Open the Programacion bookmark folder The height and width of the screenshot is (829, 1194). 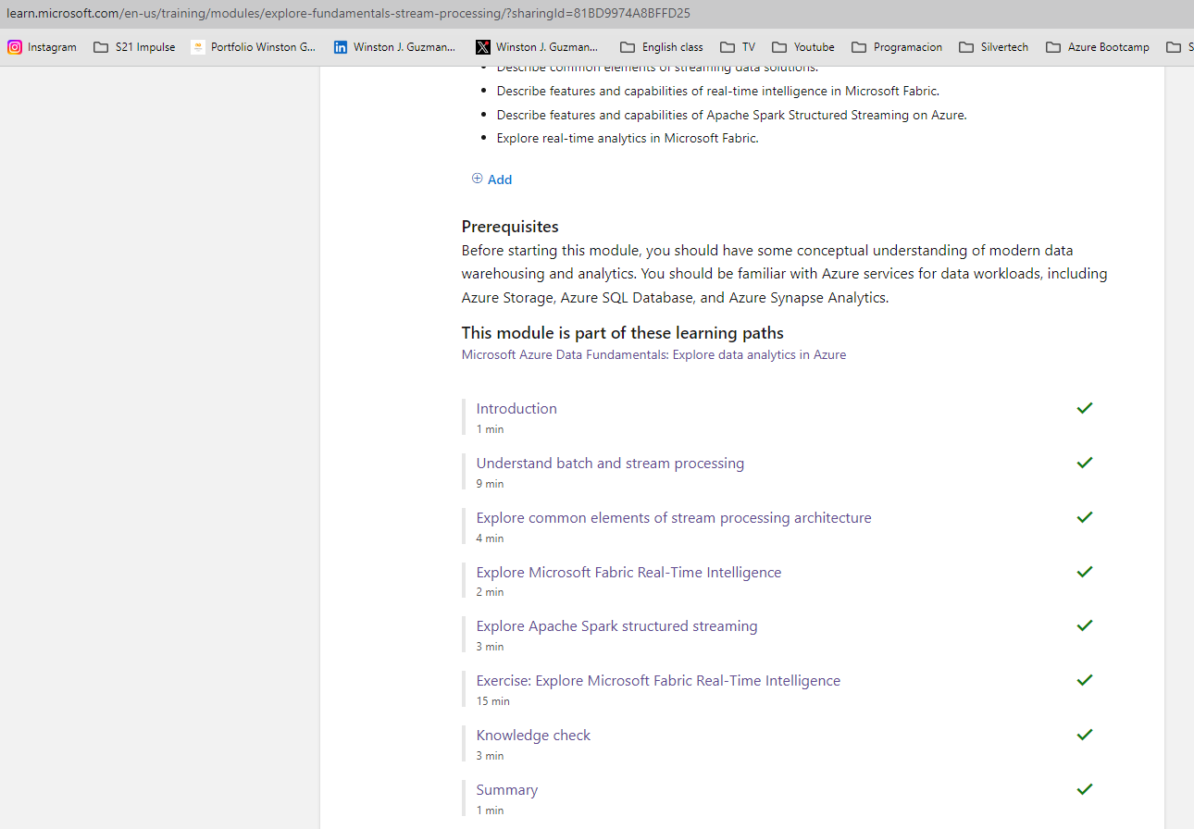tap(897, 47)
